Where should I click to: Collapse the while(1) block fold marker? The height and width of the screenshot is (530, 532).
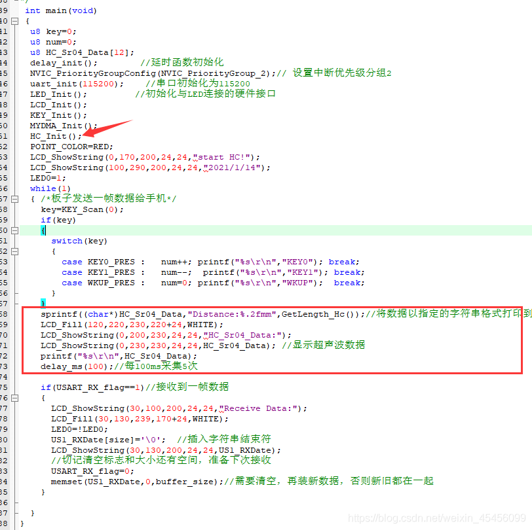pyautogui.click(x=14, y=199)
